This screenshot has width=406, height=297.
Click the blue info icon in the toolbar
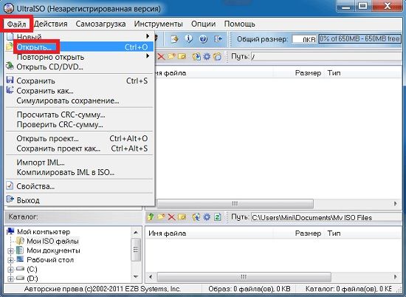(x=189, y=39)
